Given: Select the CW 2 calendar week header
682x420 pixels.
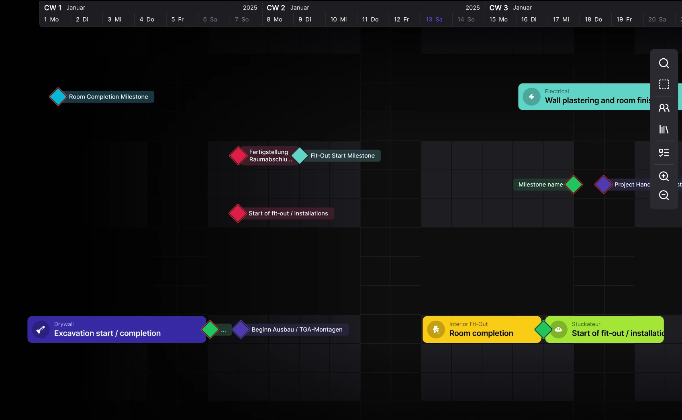Looking at the screenshot, I should point(276,8).
